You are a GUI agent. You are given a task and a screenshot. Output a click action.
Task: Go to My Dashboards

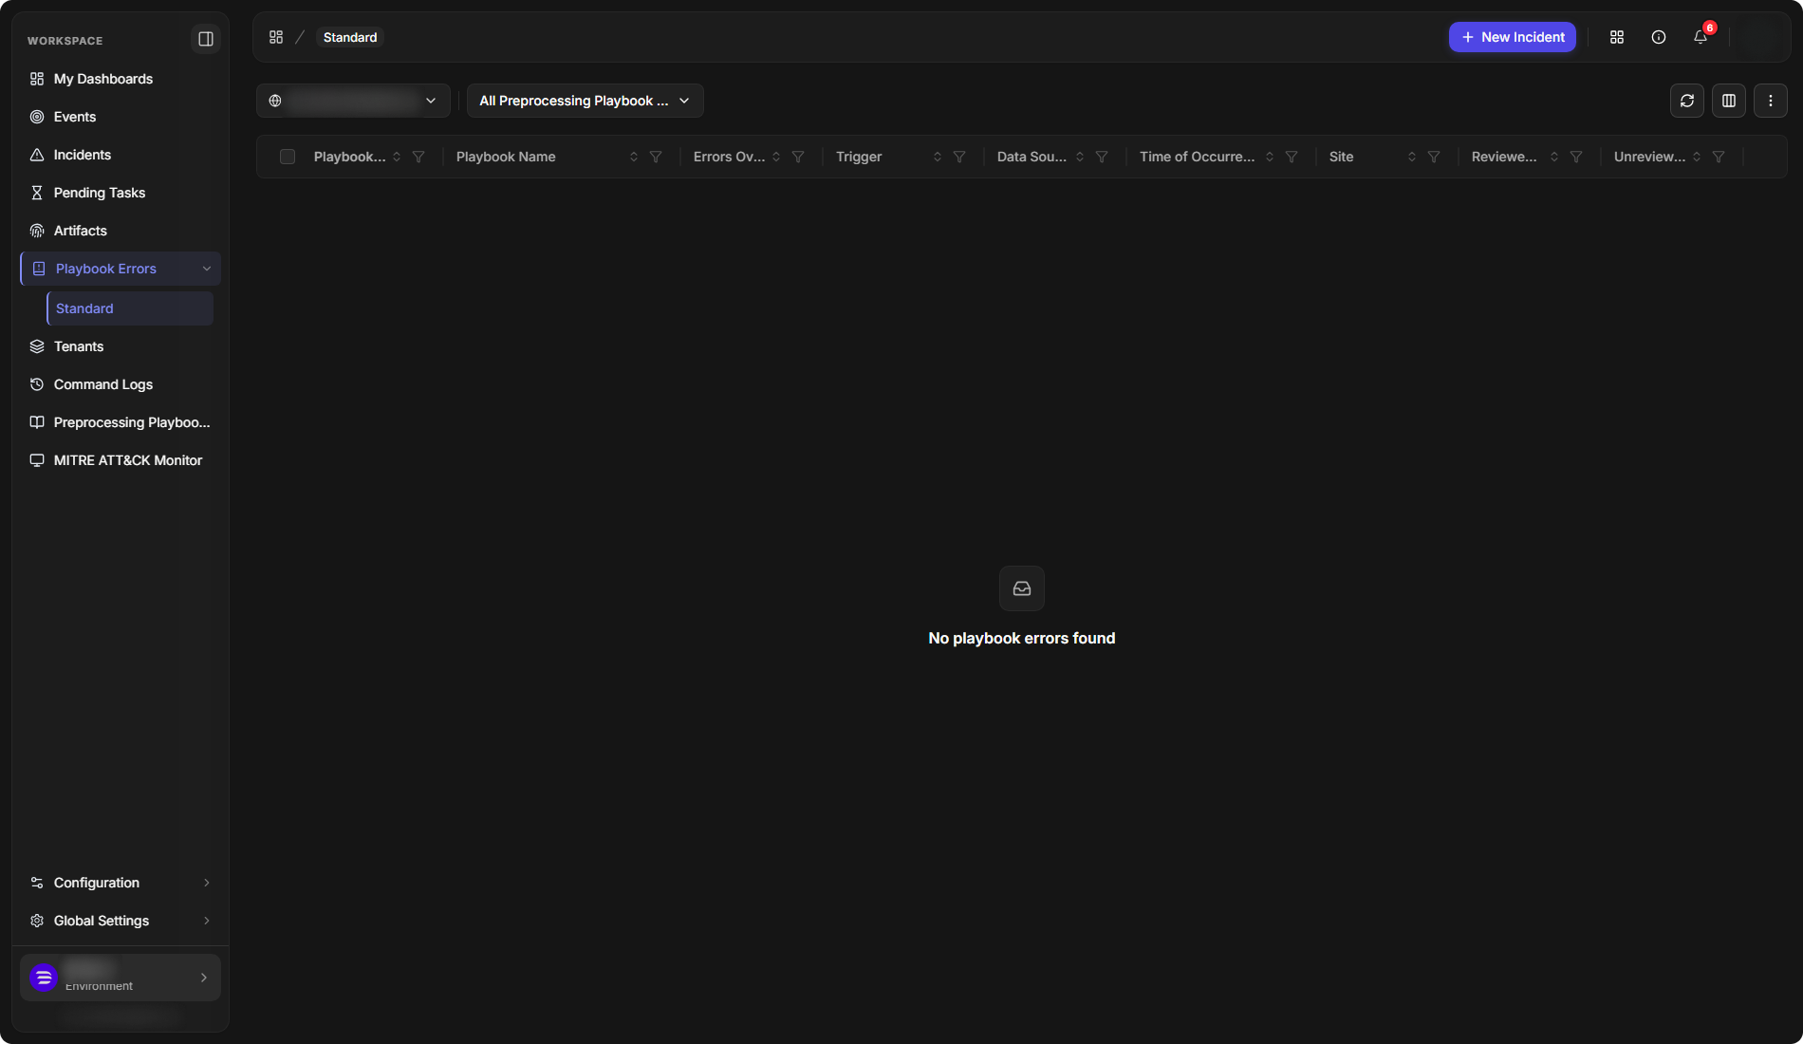pos(121,79)
